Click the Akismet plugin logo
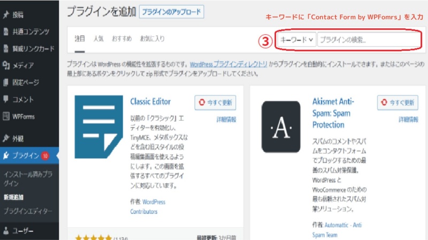Screen dimensions: 428x240 pos(281,127)
